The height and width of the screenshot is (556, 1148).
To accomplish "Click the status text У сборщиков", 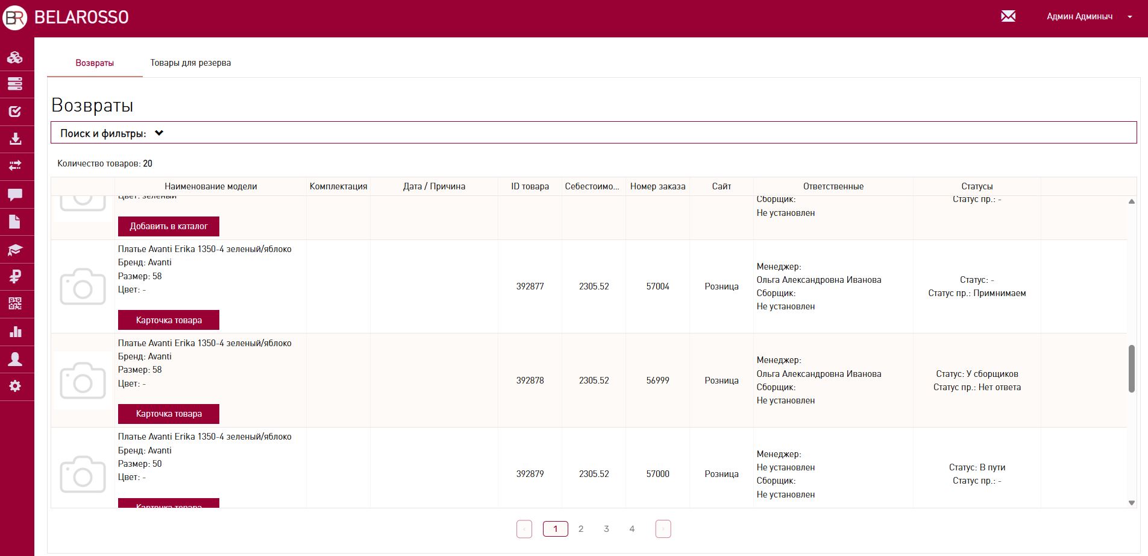I will tap(993, 374).
